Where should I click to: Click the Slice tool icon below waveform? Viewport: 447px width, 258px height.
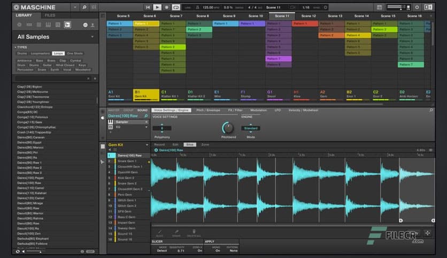point(159,232)
